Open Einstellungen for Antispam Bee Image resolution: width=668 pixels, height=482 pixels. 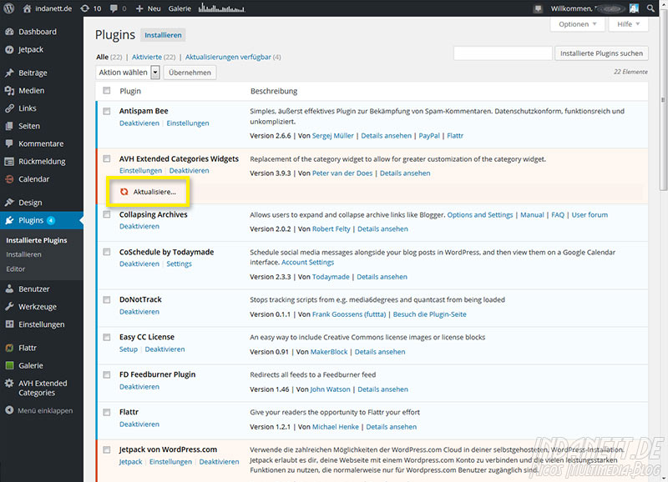[x=188, y=123]
